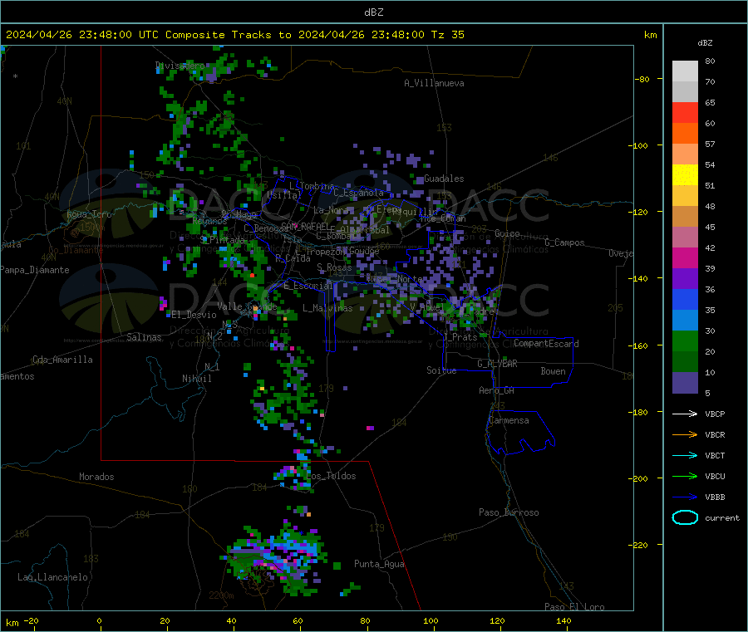
Task: Click the VBCU green arrow legend icon
Action: point(685,476)
